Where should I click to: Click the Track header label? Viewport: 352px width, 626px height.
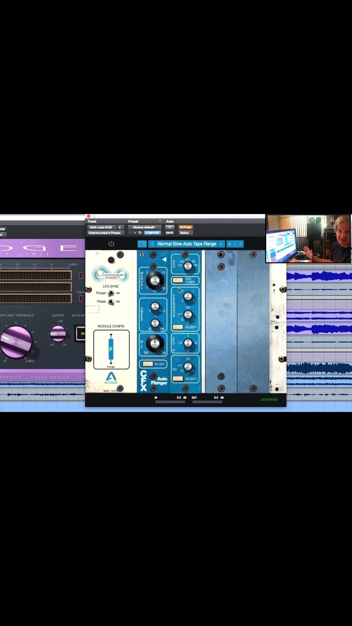click(x=92, y=221)
